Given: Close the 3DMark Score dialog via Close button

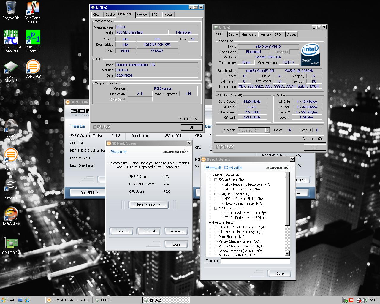Looking at the screenshot, I should 176,244.
